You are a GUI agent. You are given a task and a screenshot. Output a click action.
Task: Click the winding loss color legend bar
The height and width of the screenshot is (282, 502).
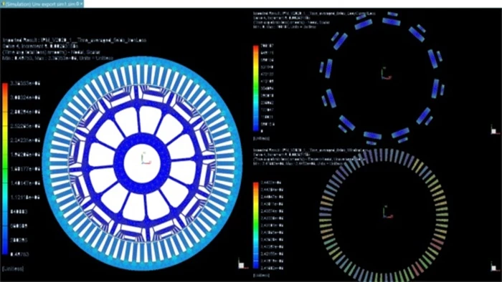pos(256,225)
